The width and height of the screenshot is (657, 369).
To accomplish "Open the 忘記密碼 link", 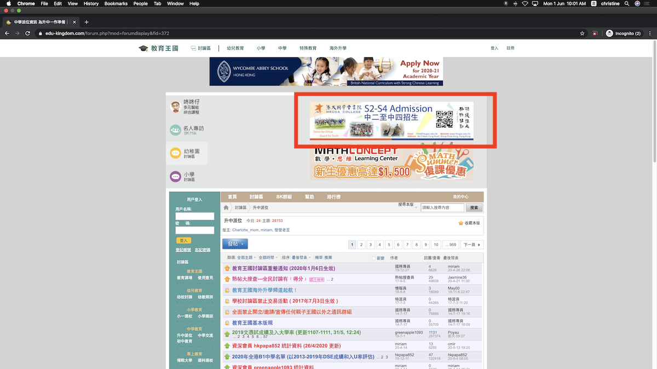I will coord(203,250).
